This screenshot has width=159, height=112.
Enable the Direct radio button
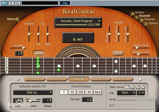point(140,79)
